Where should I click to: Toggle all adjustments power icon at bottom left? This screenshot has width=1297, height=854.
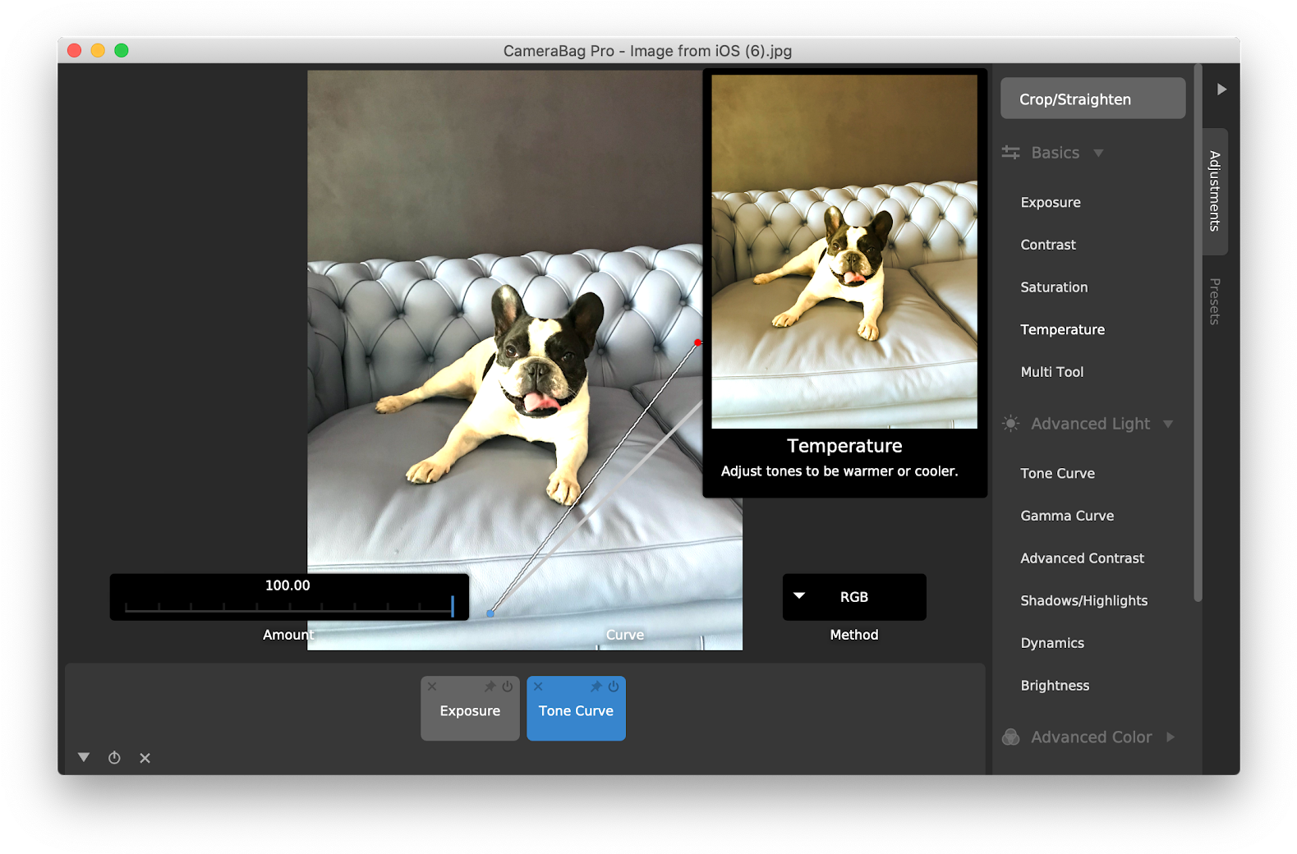[x=114, y=758]
